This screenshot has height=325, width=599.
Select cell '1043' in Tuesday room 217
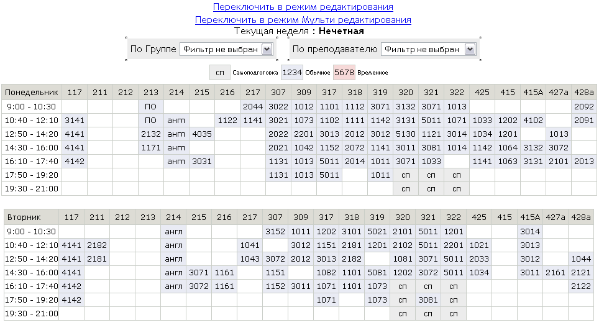[x=249, y=259]
